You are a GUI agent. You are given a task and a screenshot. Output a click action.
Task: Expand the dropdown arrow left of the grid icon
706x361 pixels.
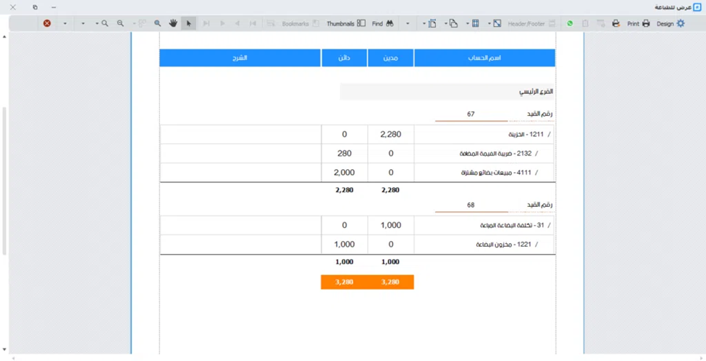(467, 23)
